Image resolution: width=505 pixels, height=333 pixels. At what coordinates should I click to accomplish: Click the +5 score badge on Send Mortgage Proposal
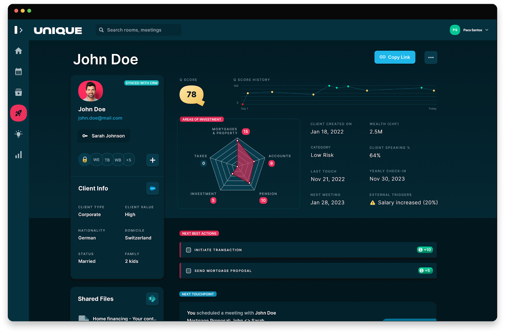[x=425, y=271]
